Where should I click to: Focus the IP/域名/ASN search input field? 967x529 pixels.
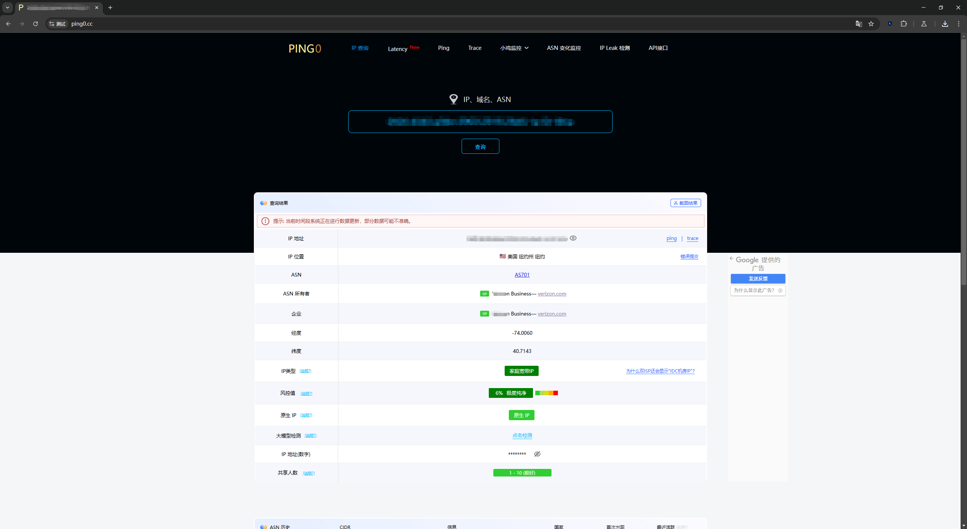[x=480, y=122]
